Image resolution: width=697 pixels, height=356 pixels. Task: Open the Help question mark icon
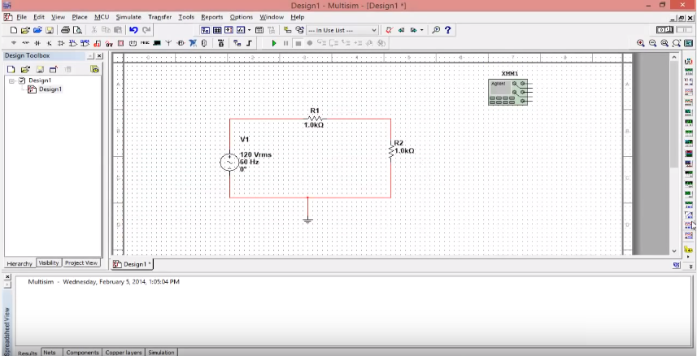click(x=448, y=30)
